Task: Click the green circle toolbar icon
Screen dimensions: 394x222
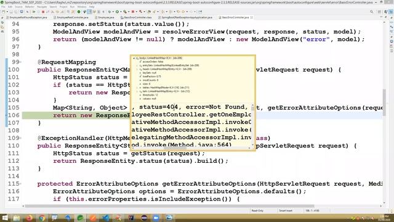Action: click(79, 12)
